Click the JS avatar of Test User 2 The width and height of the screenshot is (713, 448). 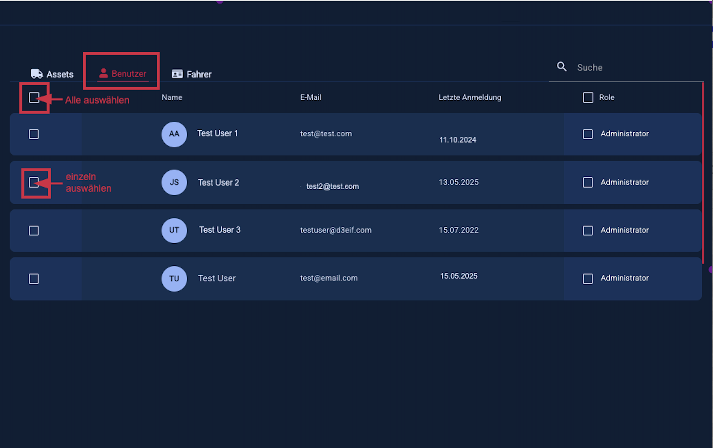click(x=174, y=182)
